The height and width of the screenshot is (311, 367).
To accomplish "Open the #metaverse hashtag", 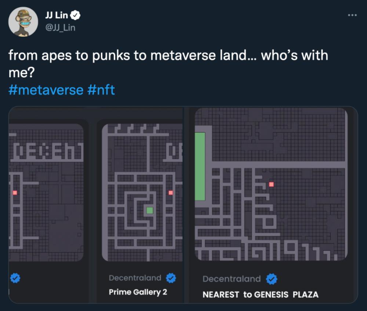I will [46, 90].
